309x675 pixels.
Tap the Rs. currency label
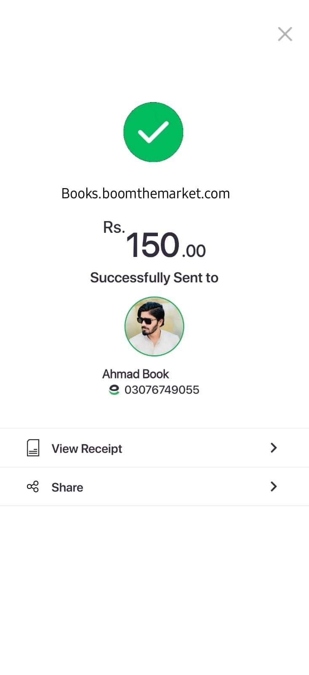114,228
